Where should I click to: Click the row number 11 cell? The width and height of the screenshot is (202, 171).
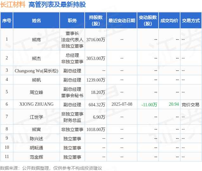pyautogui.click(x=7, y=157)
